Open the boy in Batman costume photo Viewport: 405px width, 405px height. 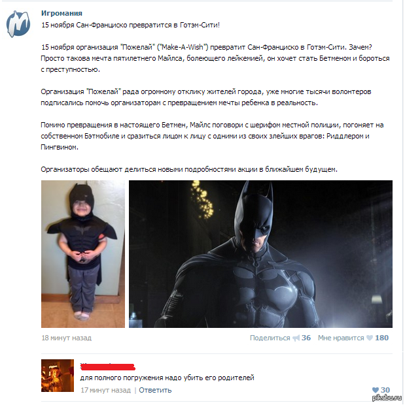pyautogui.click(x=83, y=254)
